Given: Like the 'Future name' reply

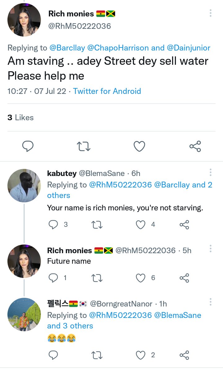Looking at the screenshot, I should click(141, 278).
